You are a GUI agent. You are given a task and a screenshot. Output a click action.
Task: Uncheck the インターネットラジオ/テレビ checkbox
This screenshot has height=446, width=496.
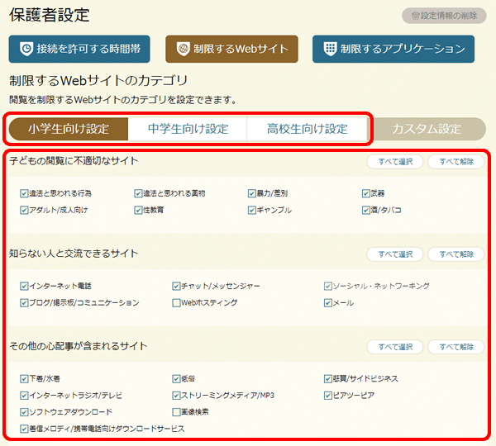click(x=24, y=396)
